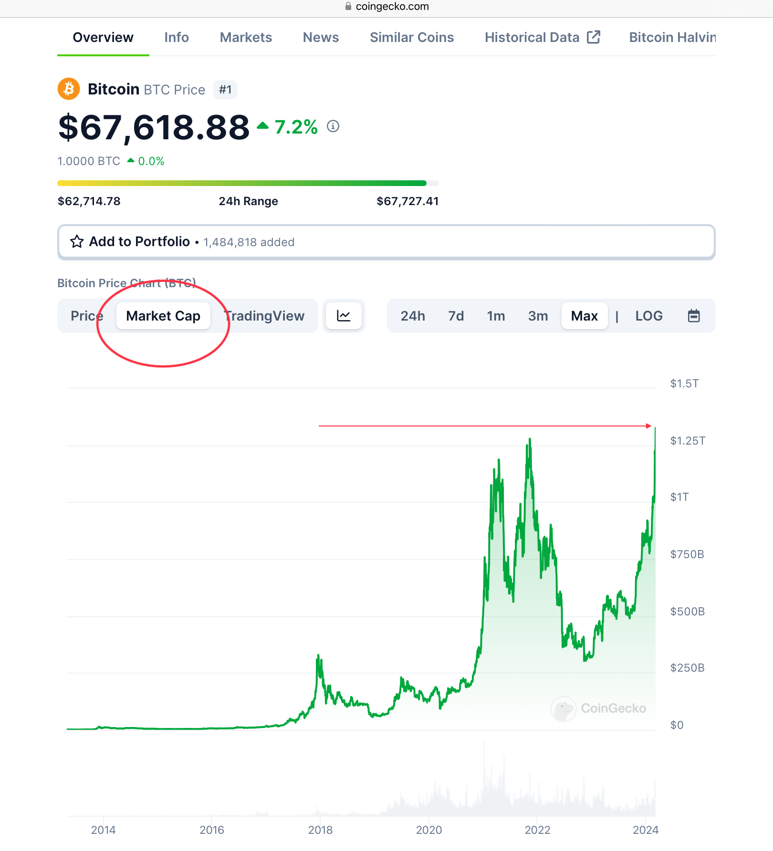
Task: Select Market Cap chart mode
Action: point(163,316)
